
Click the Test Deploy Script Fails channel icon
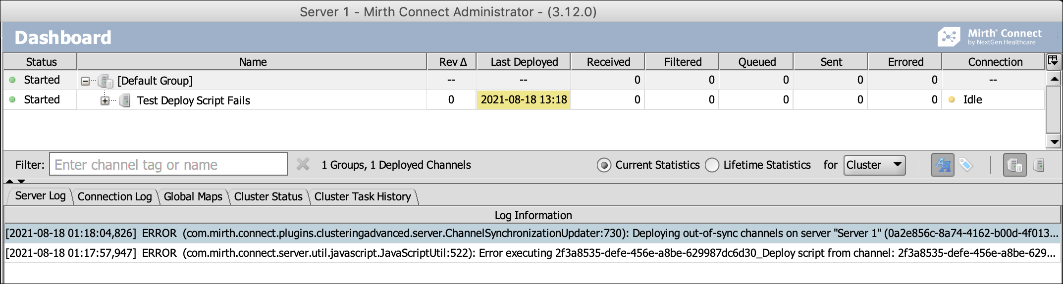[125, 100]
